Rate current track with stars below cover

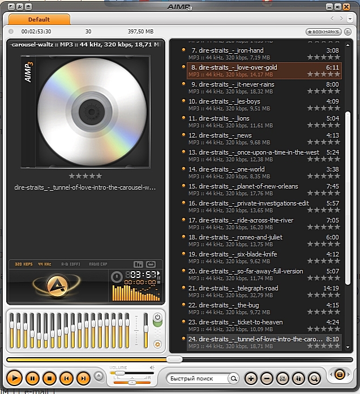85,176
